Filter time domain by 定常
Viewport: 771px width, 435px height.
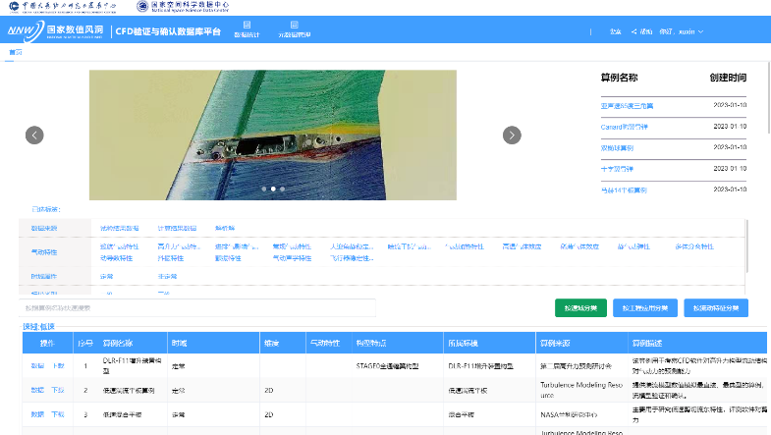pyautogui.click(x=107, y=276)
